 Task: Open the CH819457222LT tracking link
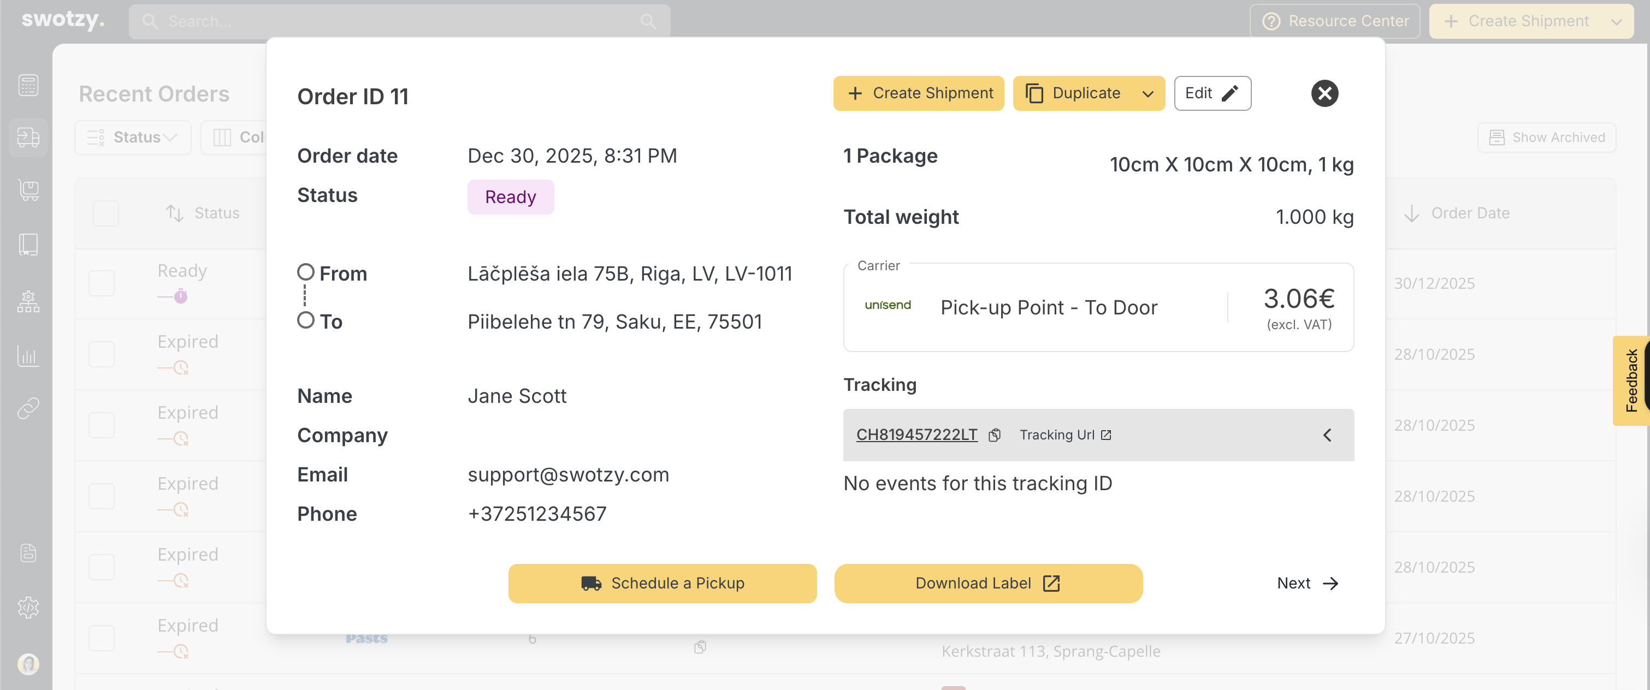(x=917, y=435)
